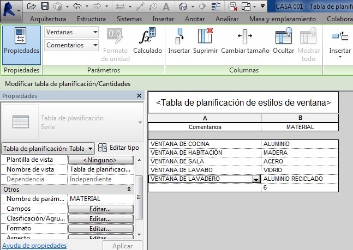Click the Open folder icon in quick access
This screenshot has height=250, width=353.
coord(32,7)
